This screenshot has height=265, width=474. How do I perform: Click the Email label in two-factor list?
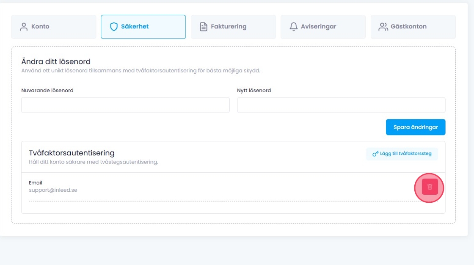36,183
